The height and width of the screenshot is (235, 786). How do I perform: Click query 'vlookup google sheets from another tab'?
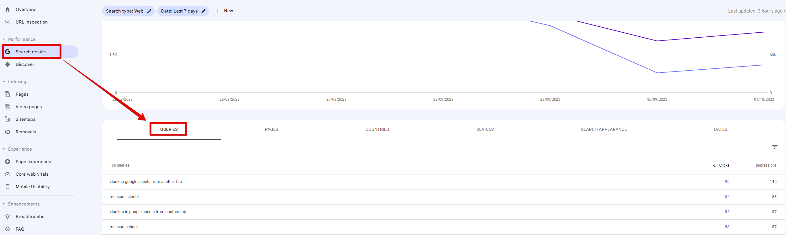click(x=146, y=182)
